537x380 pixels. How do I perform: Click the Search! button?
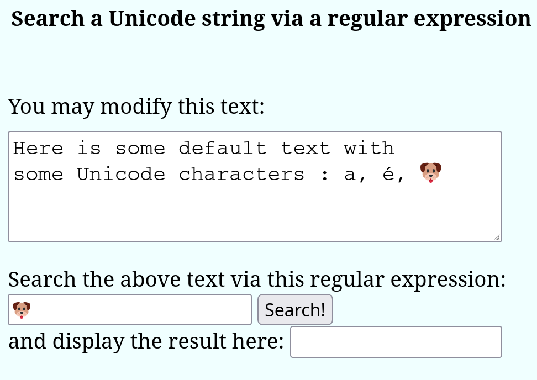(x=295, y=309)
